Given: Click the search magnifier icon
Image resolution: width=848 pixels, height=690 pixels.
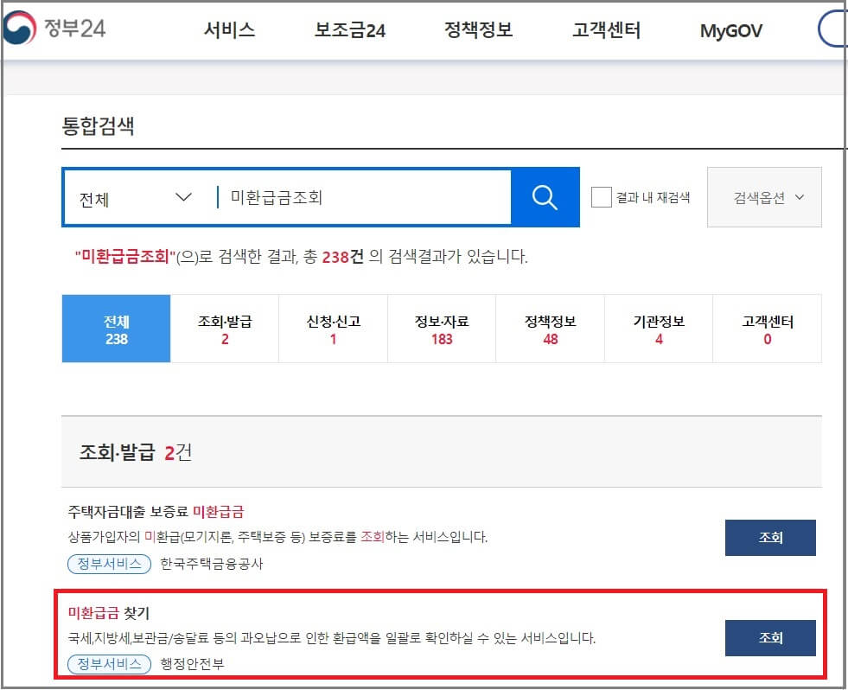Looking at the screenshot, I should pos(545,197).
